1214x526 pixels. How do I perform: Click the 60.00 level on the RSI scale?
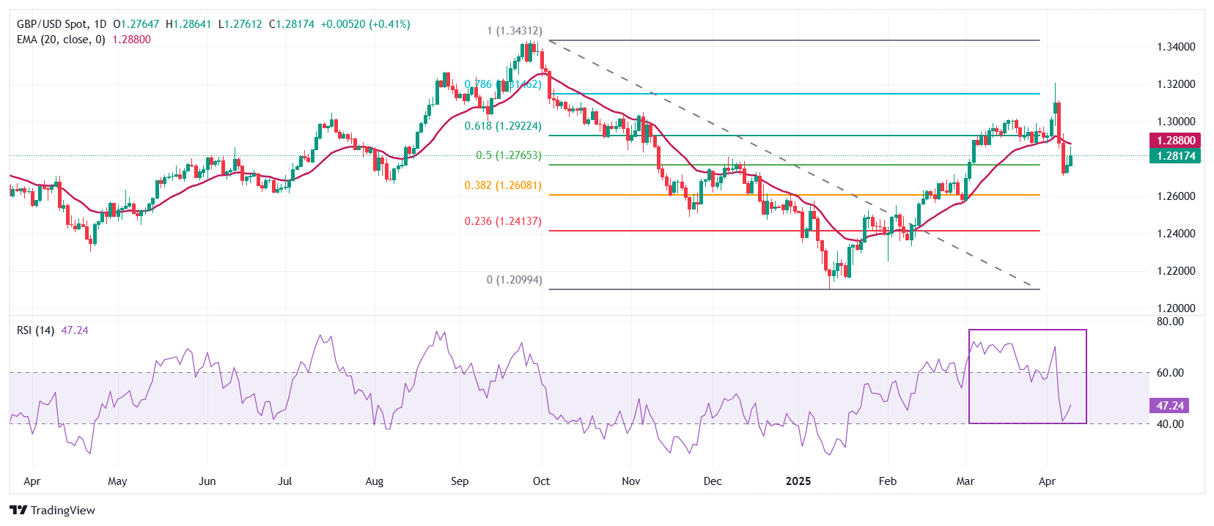1170,373
